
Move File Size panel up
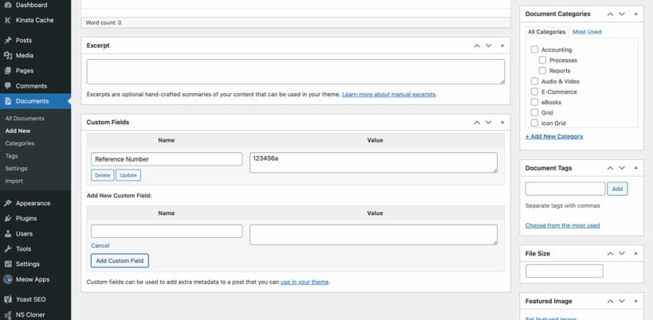point(610,253)
